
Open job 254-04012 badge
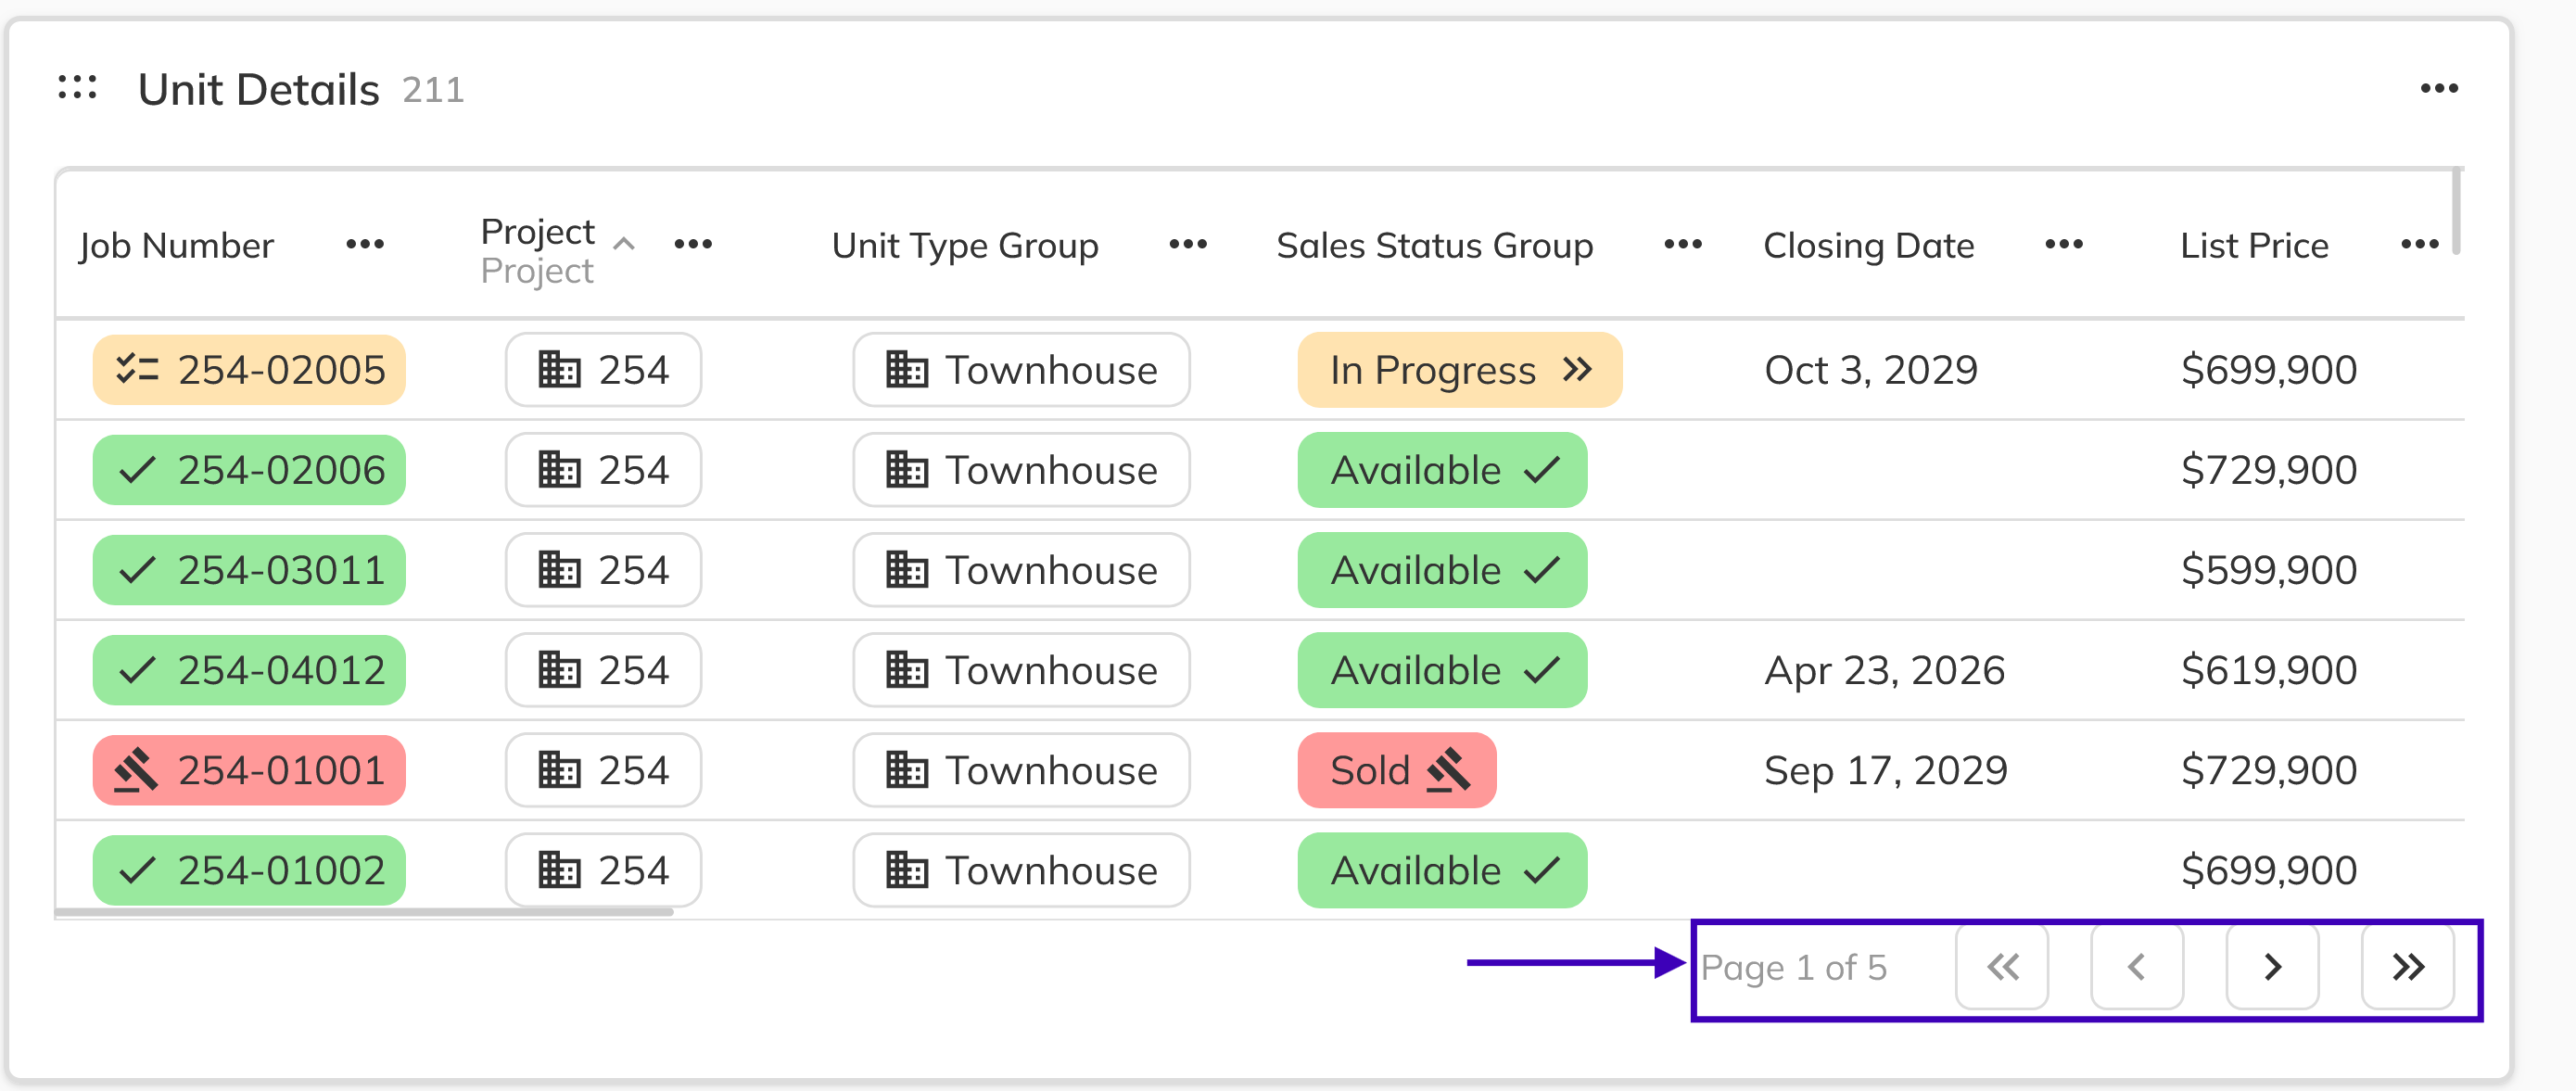pos(249,670)
